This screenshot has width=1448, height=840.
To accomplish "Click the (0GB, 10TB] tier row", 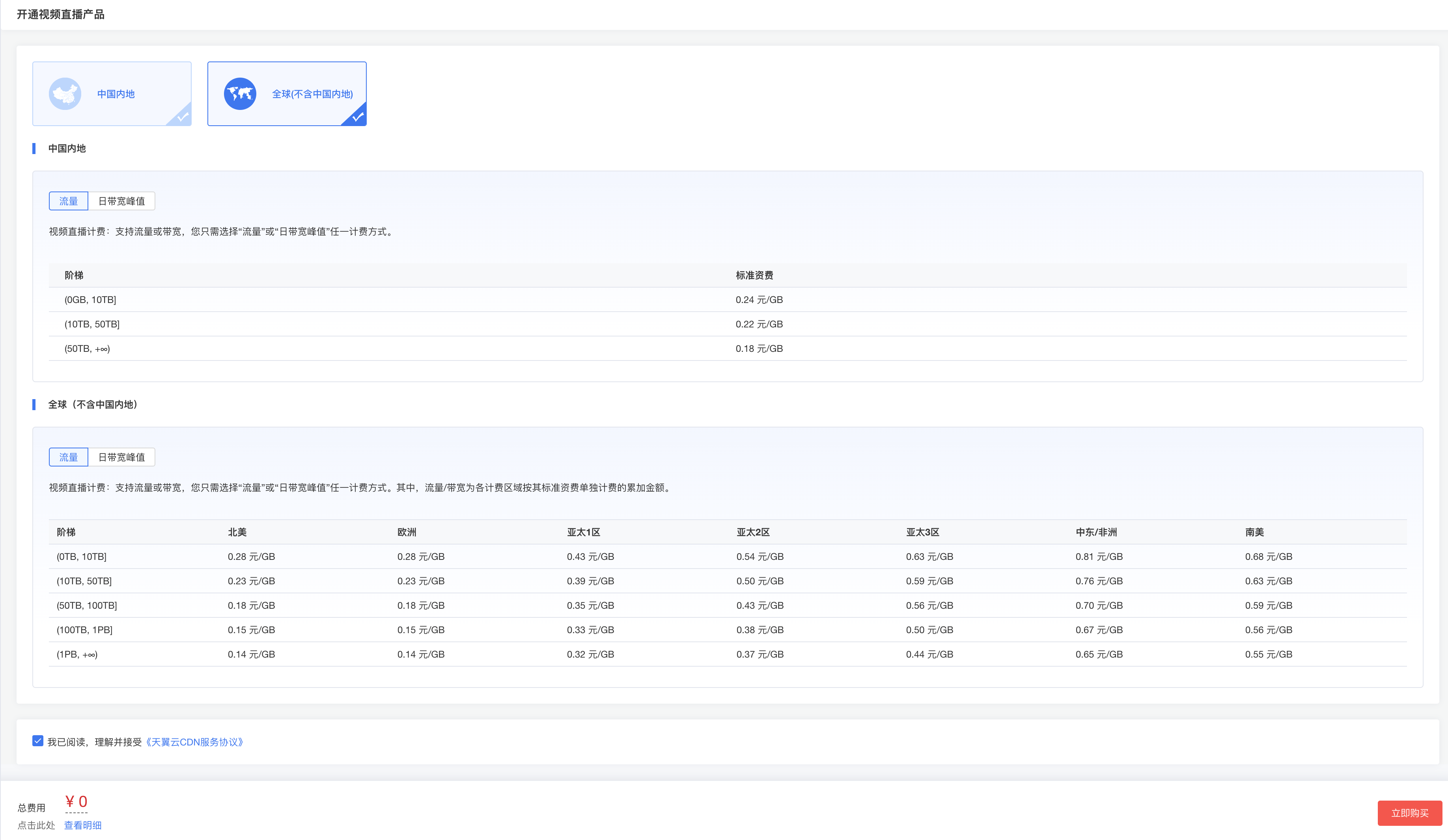I will coord(728,300).
